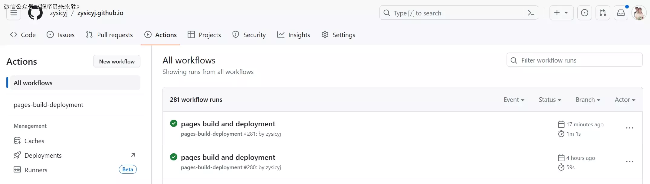Focus the Filter workflow runs field

tap(578, 60)
